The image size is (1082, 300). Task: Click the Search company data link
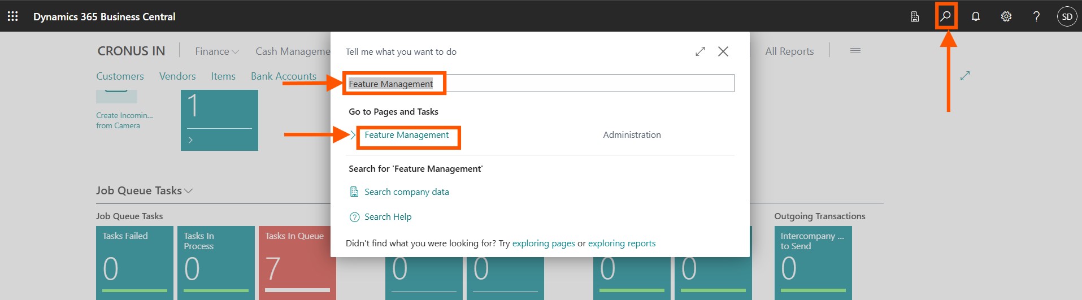(406, 192)
